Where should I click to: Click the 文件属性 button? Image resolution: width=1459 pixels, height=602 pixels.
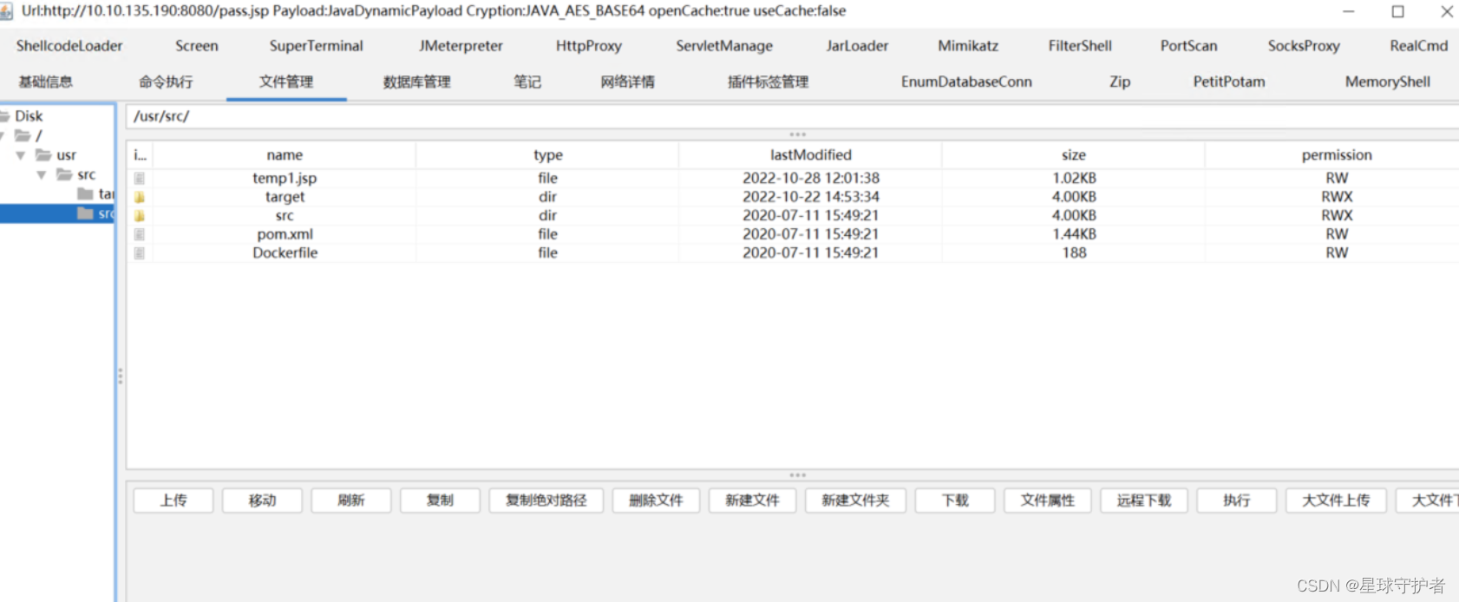pyautogui.click(x=1048, y=501)
